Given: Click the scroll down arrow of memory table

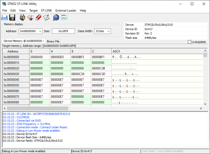Looking at the screenshot, I should pos(205,104).
